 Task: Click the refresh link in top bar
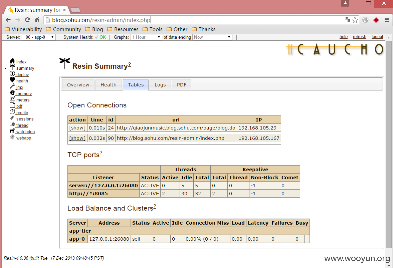359,37
